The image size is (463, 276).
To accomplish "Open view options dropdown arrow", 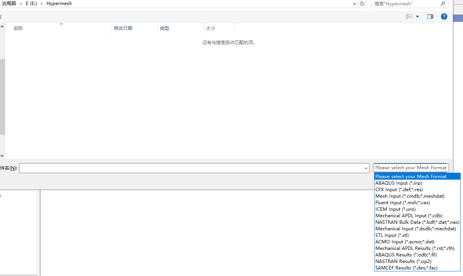I will (418, 17).
